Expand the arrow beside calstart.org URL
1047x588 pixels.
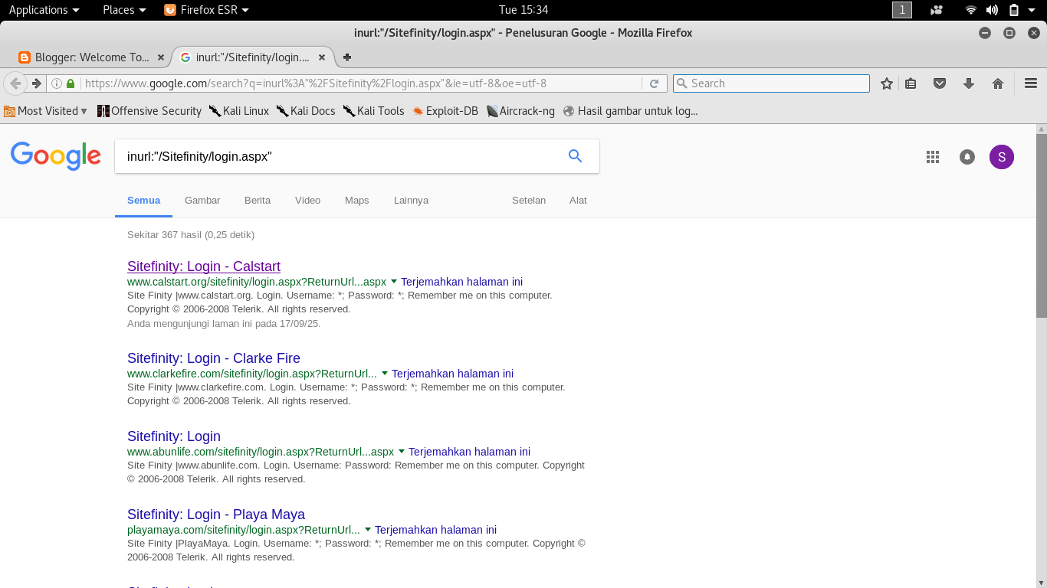point(393,282)
